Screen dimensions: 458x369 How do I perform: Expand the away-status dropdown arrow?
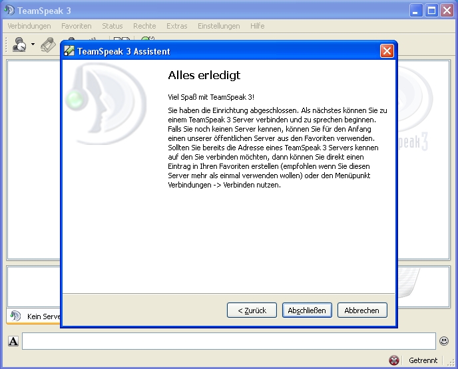[x=33, y=45]
